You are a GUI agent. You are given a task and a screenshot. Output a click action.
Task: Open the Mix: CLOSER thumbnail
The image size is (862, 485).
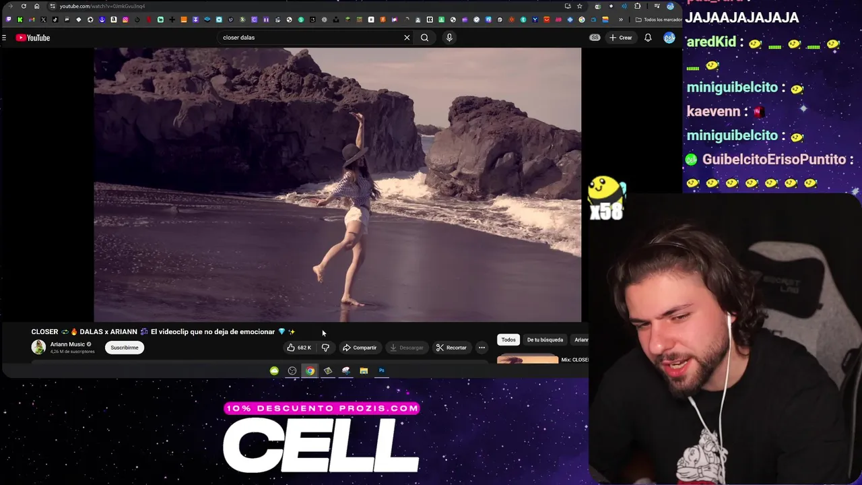(528, 360)
